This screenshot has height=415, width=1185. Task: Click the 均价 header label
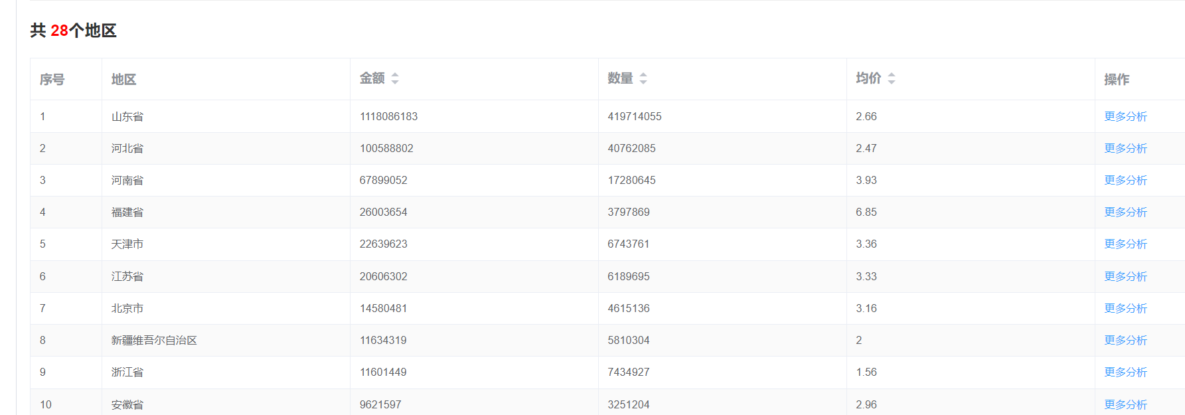pos(868,78)
